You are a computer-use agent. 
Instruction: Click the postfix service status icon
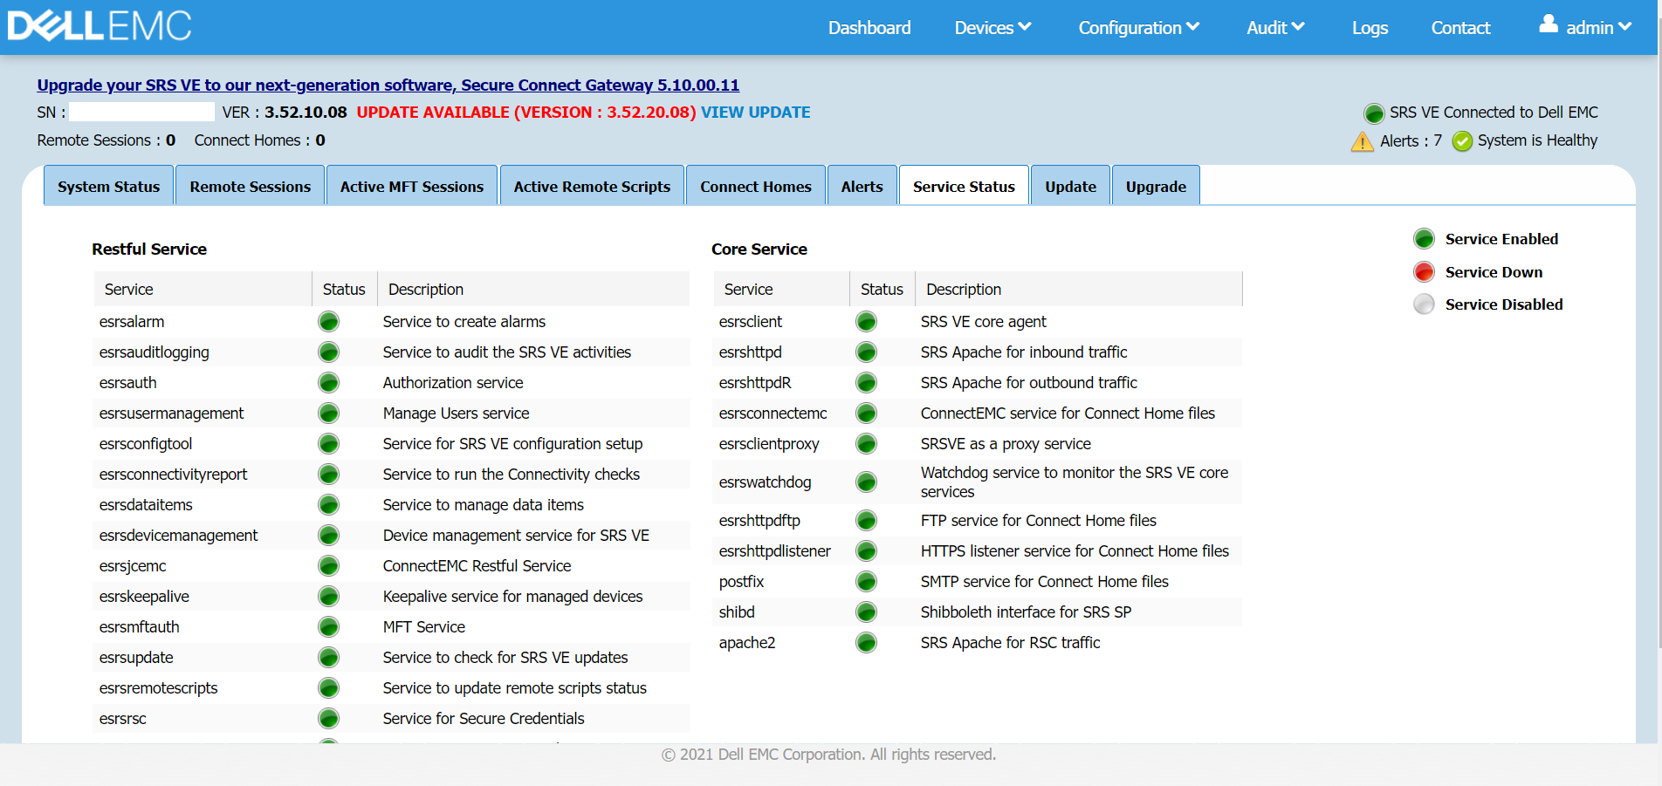[x=866, y=582]
